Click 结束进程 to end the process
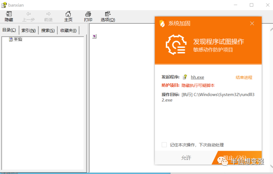Screen dimensions: 273x174 coord(244,77)
